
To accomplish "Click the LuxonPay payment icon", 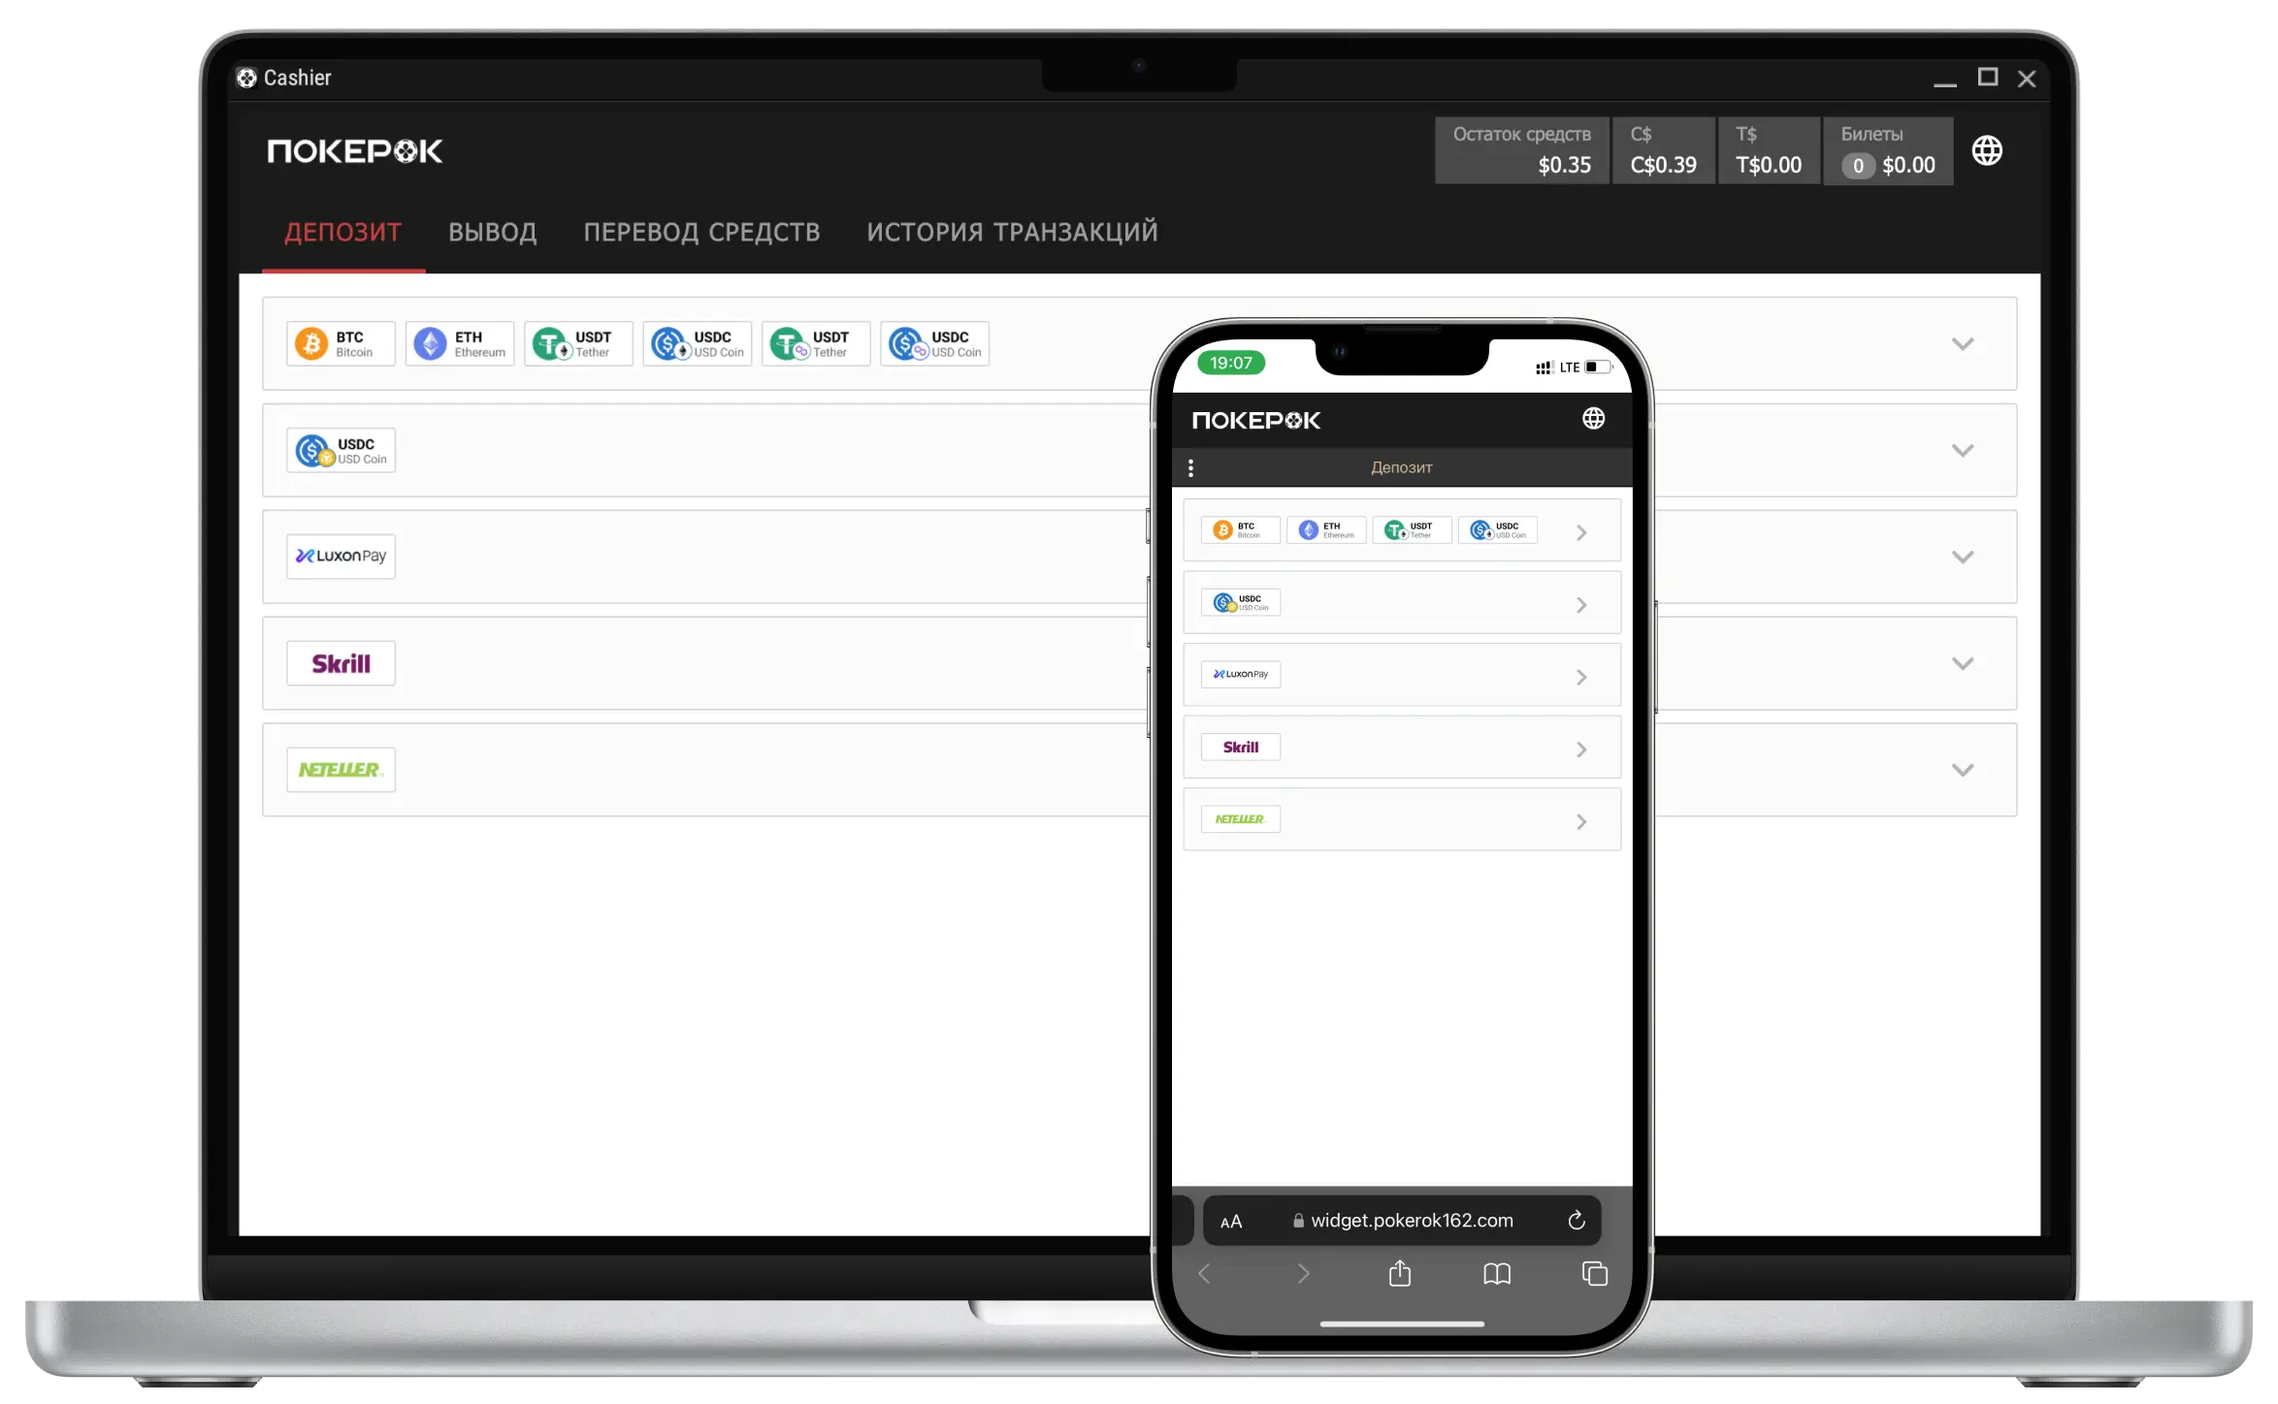I will pos(341,555).
